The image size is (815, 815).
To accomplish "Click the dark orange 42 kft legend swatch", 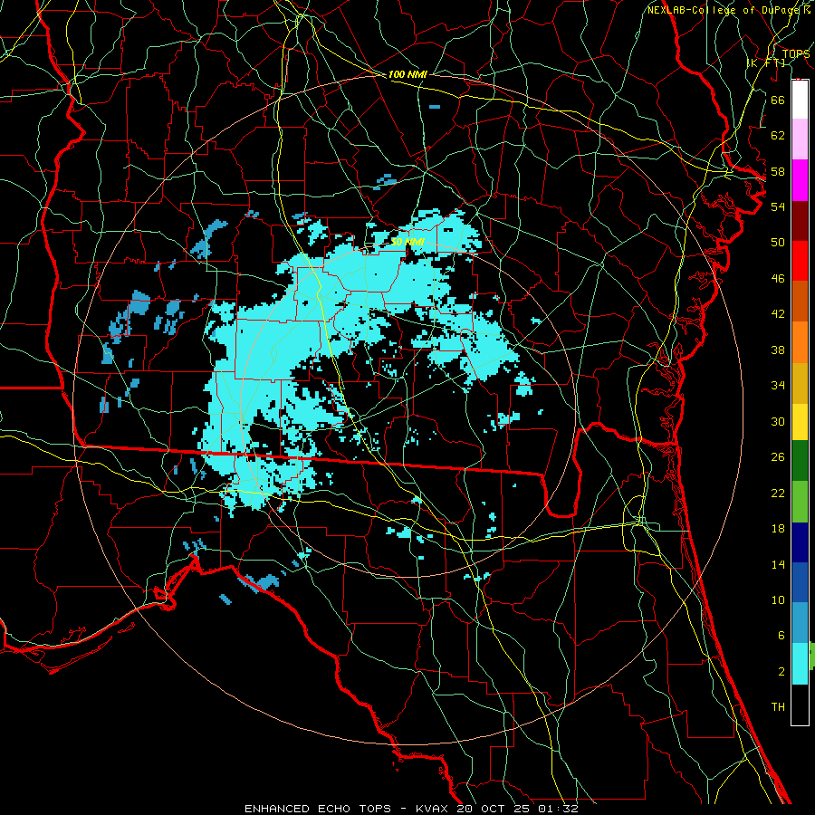I will click(x=800, y=302).
